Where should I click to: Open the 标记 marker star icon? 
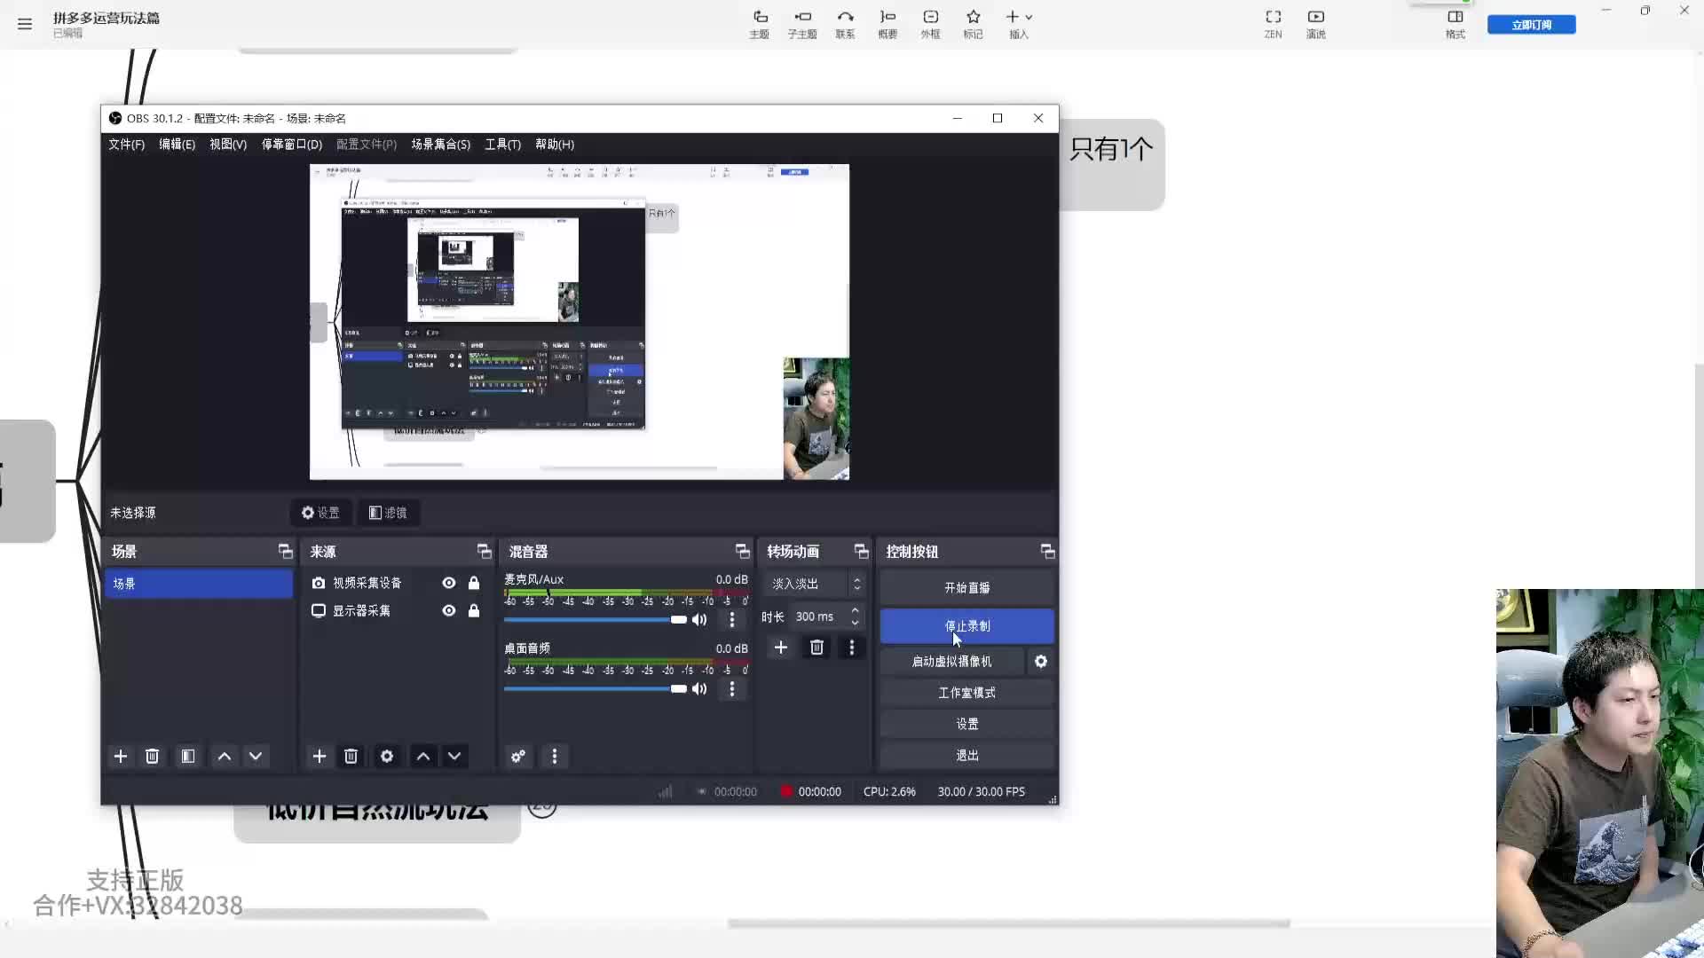click(x=974, y=24)
